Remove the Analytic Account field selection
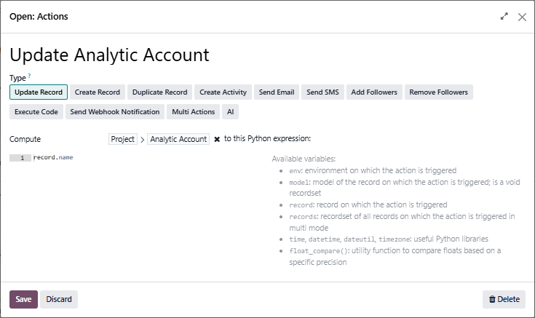The height and width of the screenshot is (318, 535). [x=217, y=139]
